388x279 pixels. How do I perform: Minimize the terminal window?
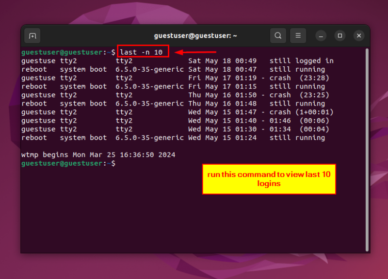click(321, 36)
